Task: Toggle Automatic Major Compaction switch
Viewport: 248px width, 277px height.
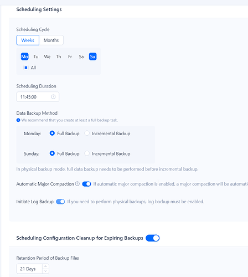Action: [x=86, y=184]
